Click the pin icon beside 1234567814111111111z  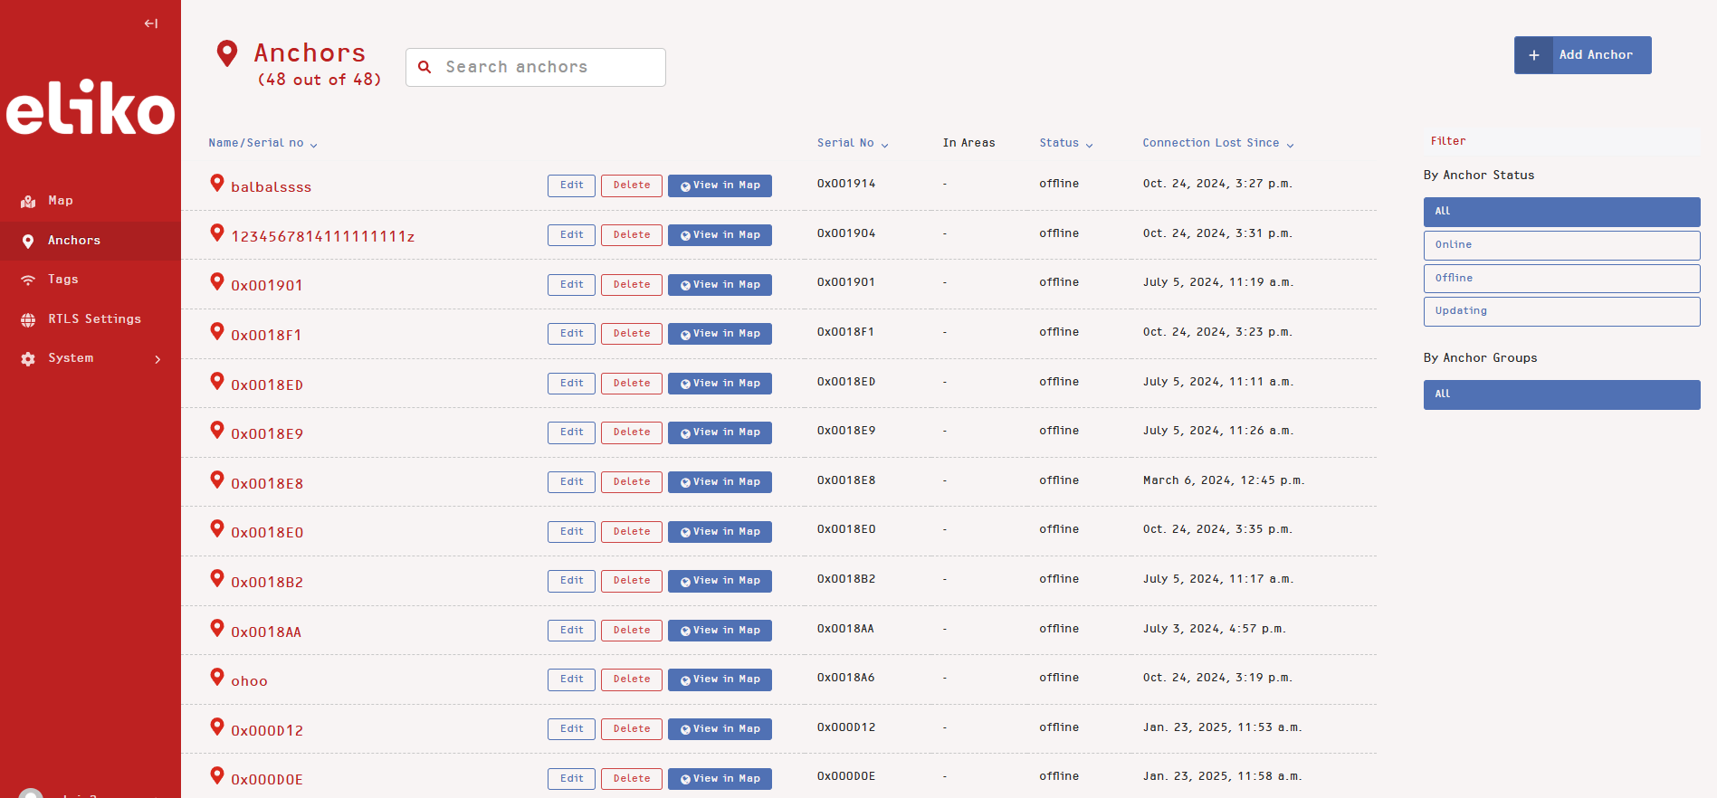click(x=217, y=233)
